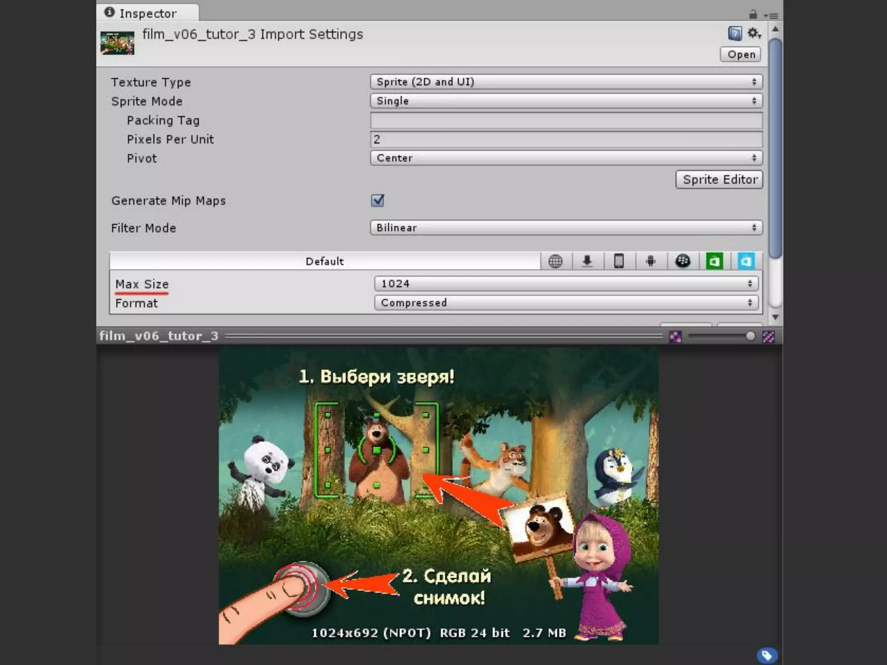Image resolution: width=887 pixels, height=665 pixels.
Task: Switch to the Default platform tab
Action: 324,261
